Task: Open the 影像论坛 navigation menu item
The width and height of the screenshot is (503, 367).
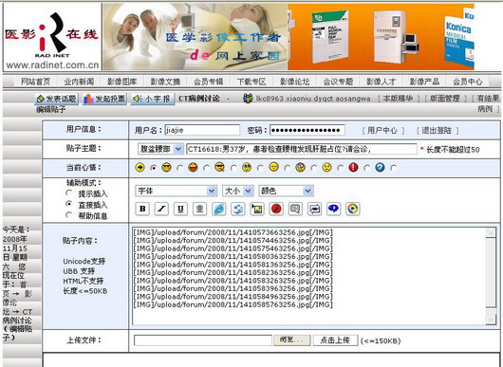Action: click(x=294, y=82)
